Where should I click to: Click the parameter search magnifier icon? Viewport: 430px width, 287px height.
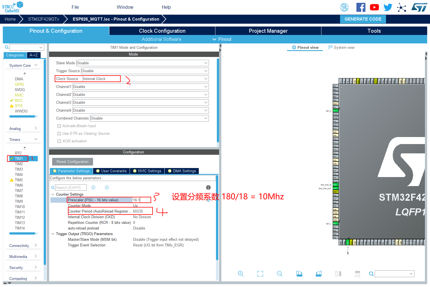point(53,187)
